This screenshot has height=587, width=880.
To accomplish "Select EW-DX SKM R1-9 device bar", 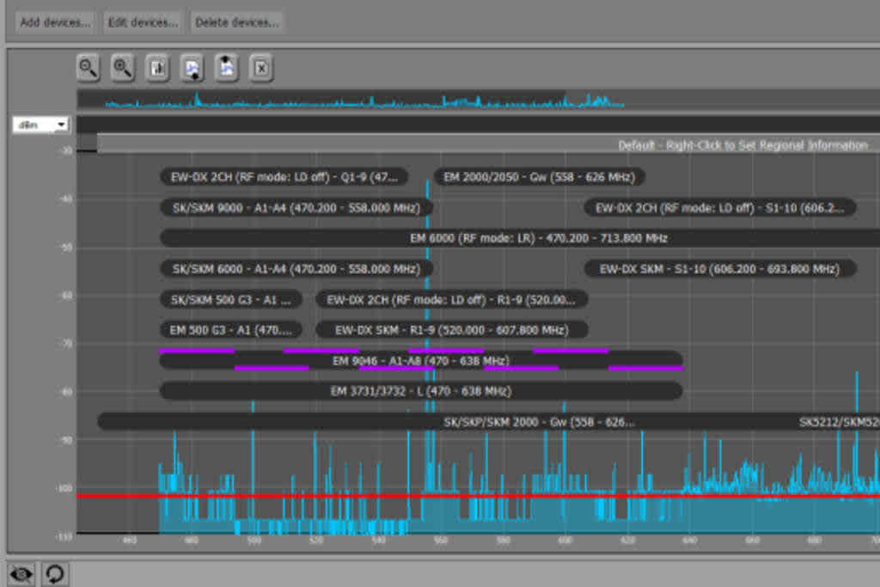I will pos(452,330).
